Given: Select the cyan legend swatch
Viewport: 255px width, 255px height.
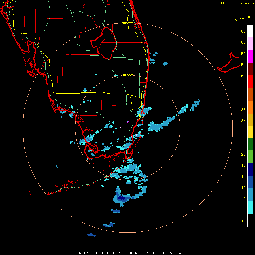Looking at the screenshot, I should click(x=250, y=208).
